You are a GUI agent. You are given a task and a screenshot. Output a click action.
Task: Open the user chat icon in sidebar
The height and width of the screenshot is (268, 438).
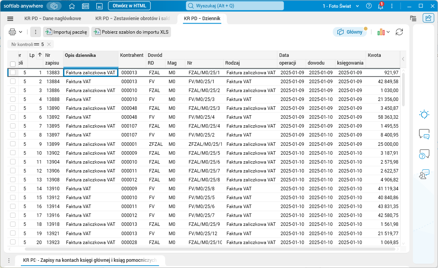pos(424,174)
